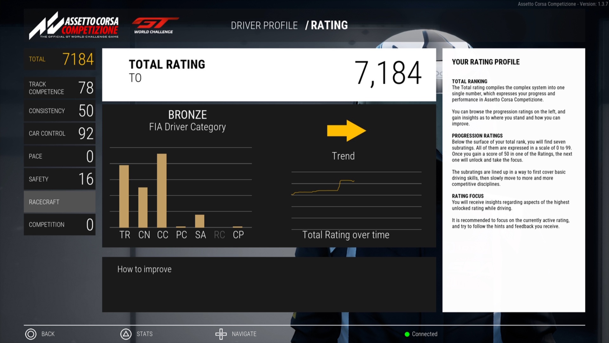Toggle the CONSISTENCY subrating row
The width and height of the screenshot is (609, 343).
[60, 111]
